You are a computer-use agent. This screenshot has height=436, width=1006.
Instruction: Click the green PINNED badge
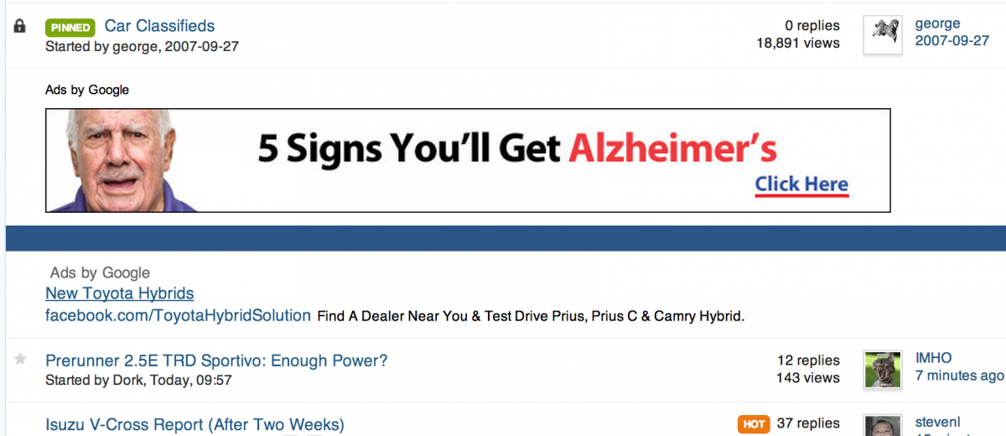click(70, 28)
